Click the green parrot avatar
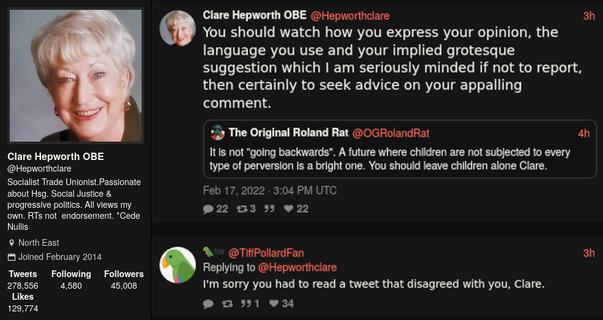 pyautogui.click(x=178, y=265)
